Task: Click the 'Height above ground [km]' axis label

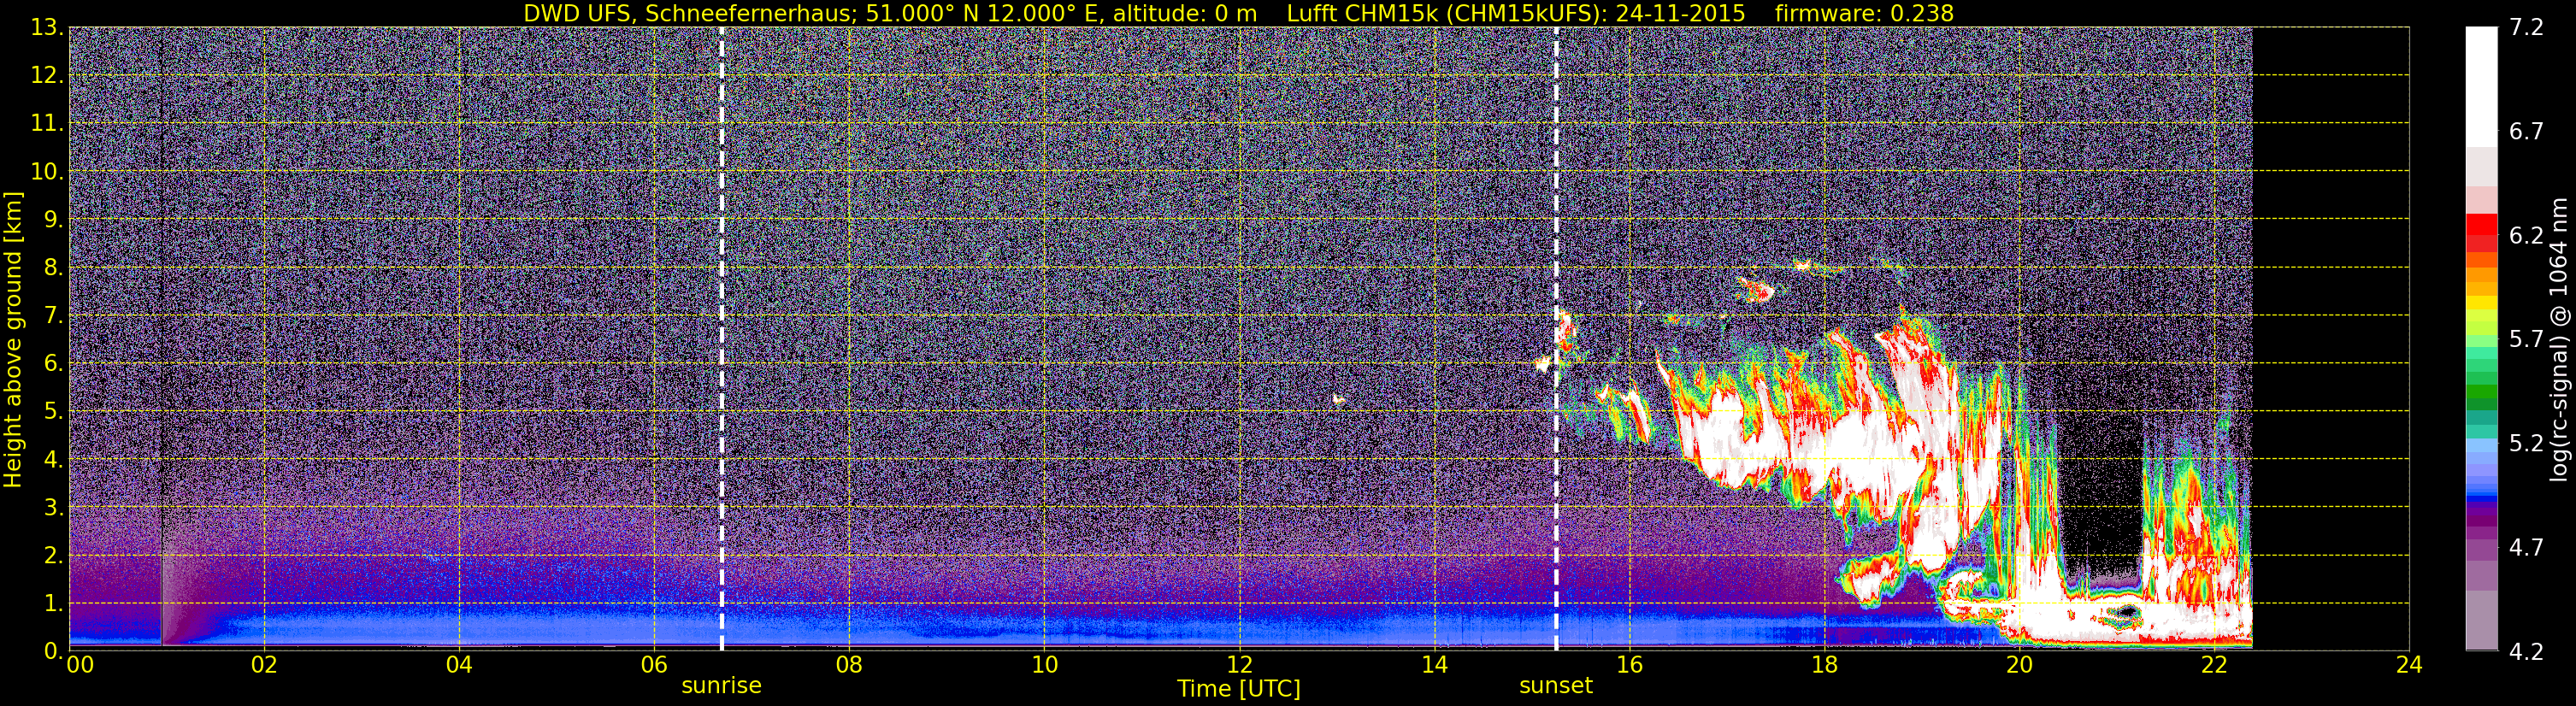Action: pyautogui.click(x=13, y=338)
